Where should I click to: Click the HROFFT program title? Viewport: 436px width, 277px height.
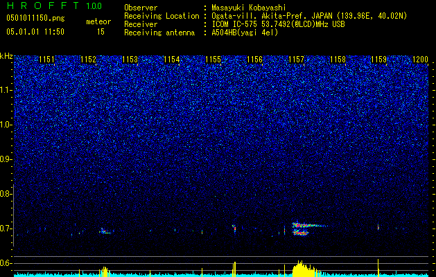(x=44, y=6)
